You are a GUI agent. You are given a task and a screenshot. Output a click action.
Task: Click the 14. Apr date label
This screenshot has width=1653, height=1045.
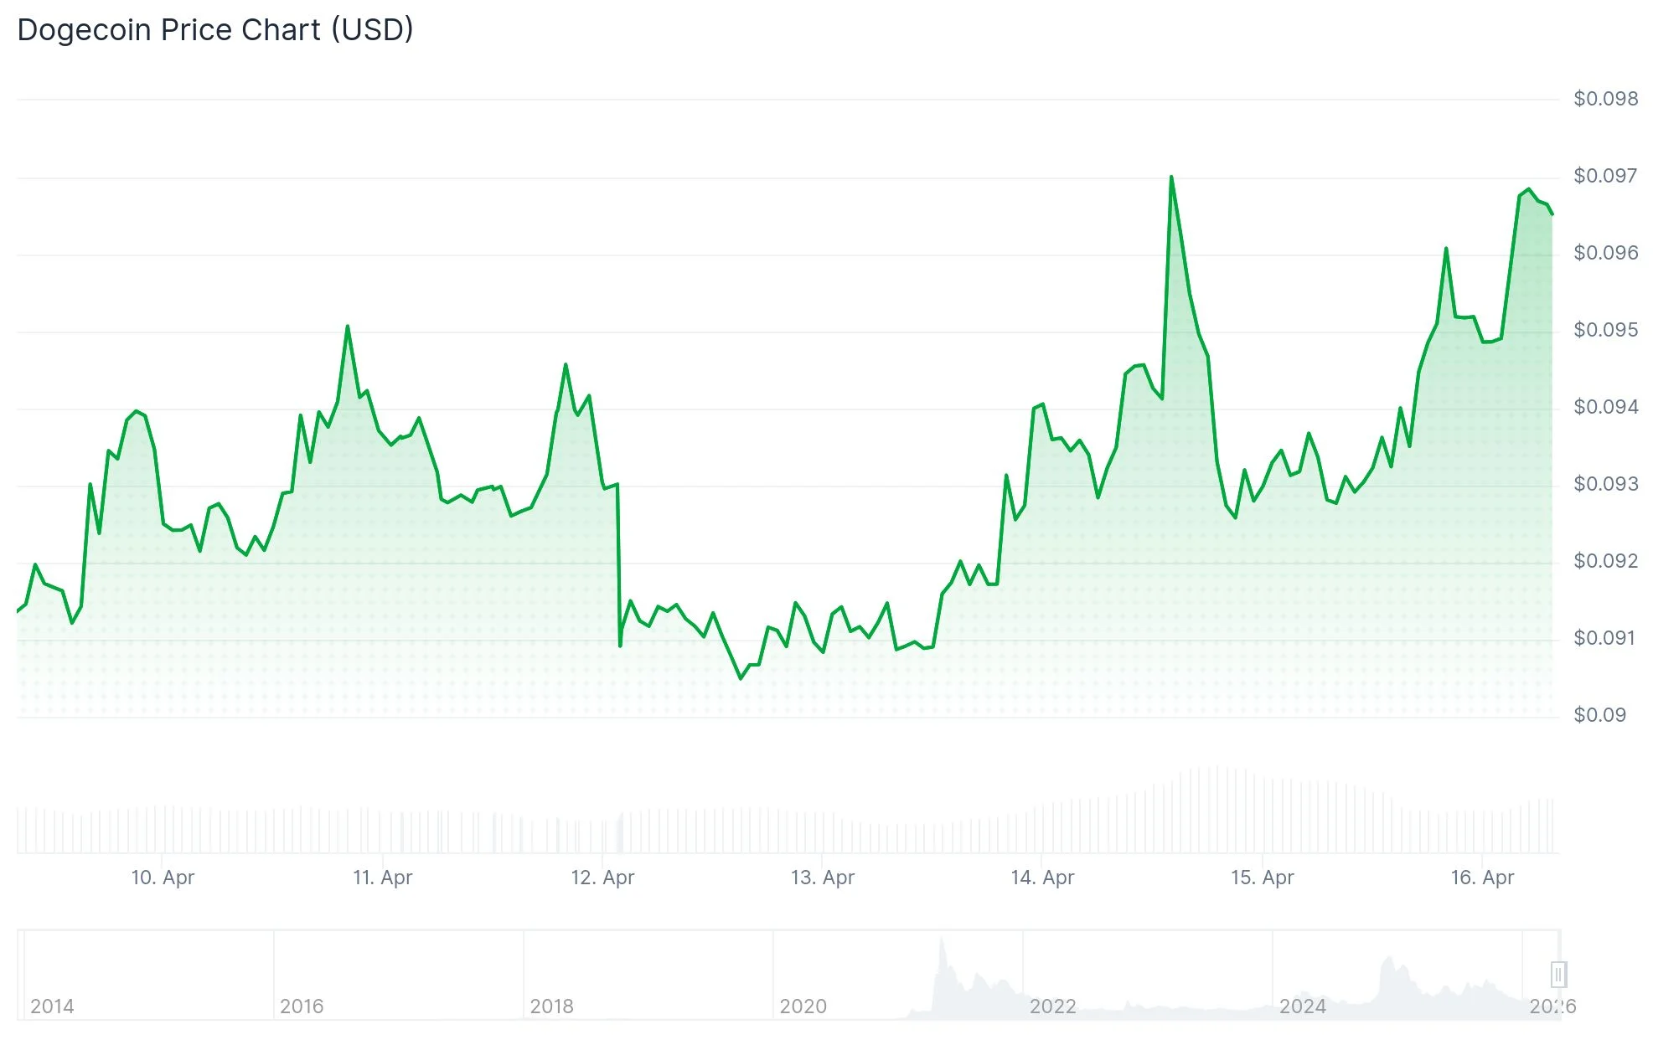click(x=1042, y=878)
